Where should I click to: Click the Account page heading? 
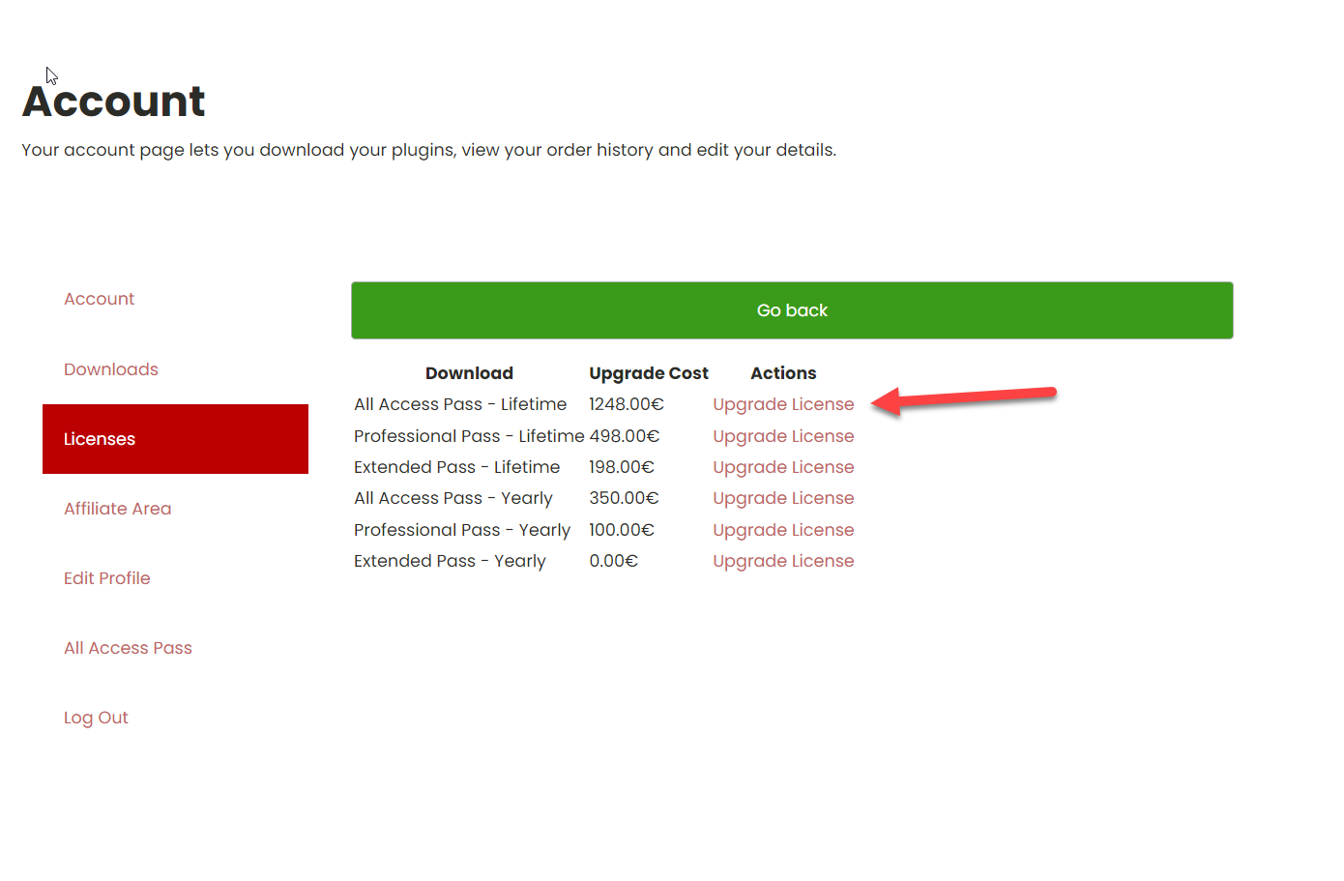(x=113, y=102)
